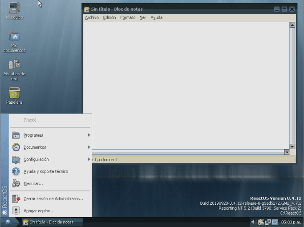Viewport: 304px width, 227px height.
Task: Click the Ejecutar gears icon
Action: tap(16, 183)
